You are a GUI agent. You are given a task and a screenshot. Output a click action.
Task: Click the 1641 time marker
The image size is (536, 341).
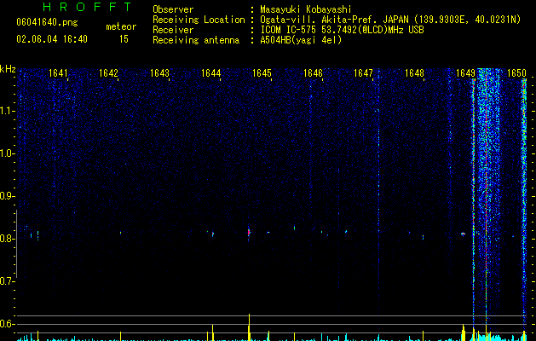tap(58, 73)
